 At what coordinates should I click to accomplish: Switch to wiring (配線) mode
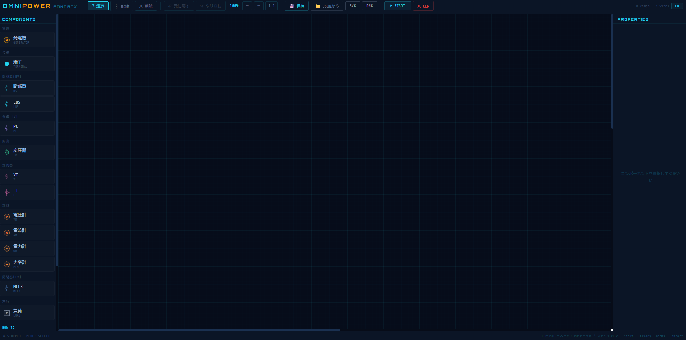pos(122,6)
